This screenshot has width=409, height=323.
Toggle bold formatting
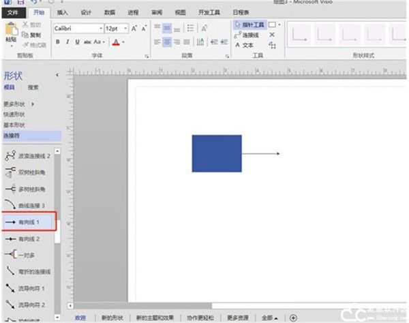pyautogui.click(x=58, y=42)
